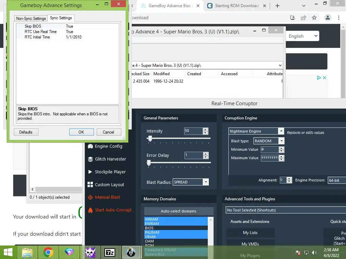Bookmark this page with the star icon
This screenshot has width=346, height=259.
[314, 18]
